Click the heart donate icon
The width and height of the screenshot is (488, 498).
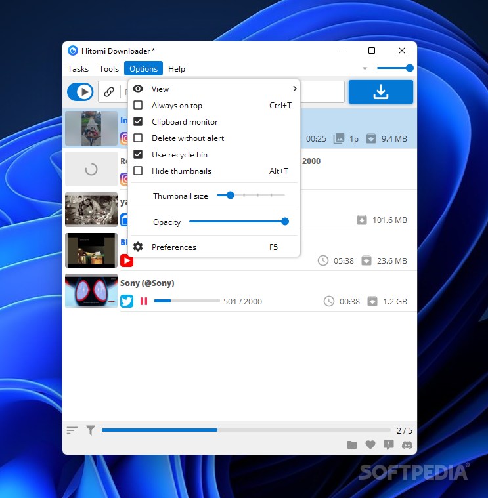pos(370,445)
